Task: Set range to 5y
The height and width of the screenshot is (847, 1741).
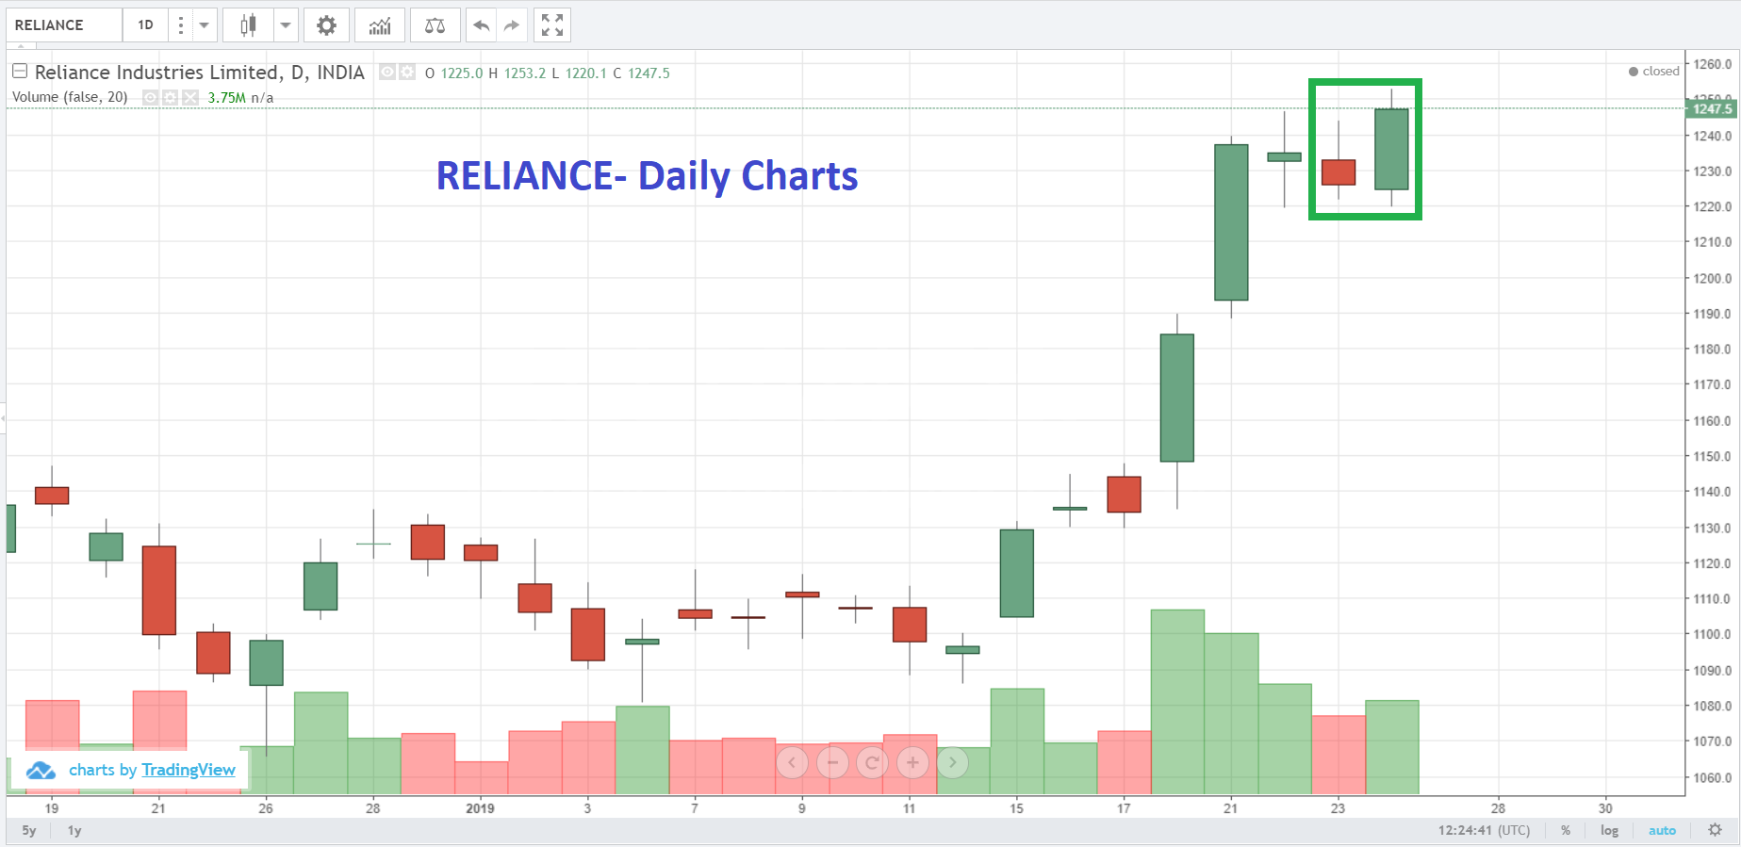Action: point(29,830)
